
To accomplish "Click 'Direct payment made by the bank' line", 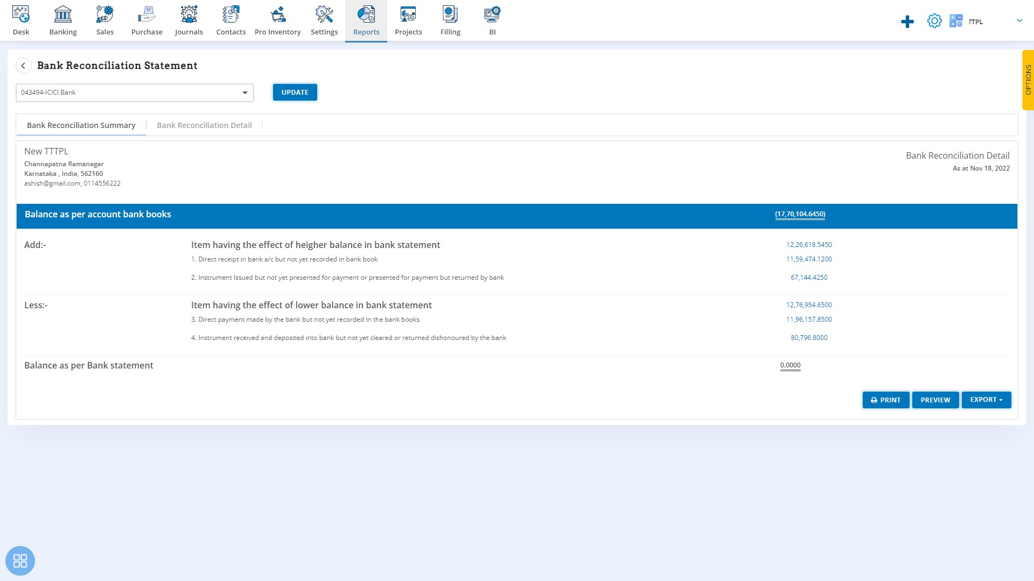I will pos(305,320).
